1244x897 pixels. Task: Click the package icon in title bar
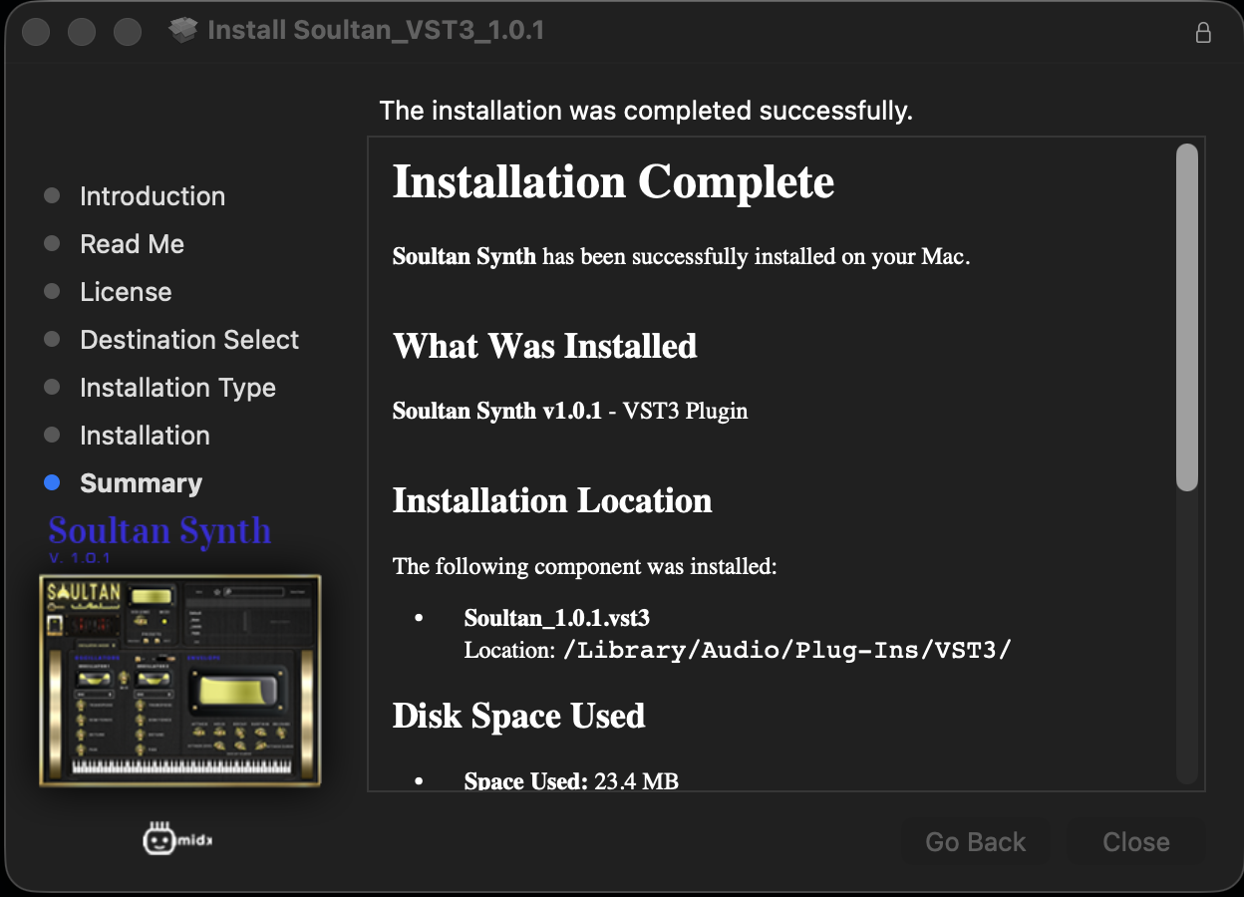pos(183,31)
